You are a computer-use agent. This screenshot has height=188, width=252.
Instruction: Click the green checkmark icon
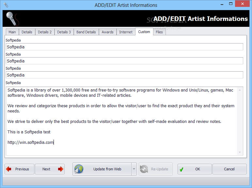click(x=181, y=169)
